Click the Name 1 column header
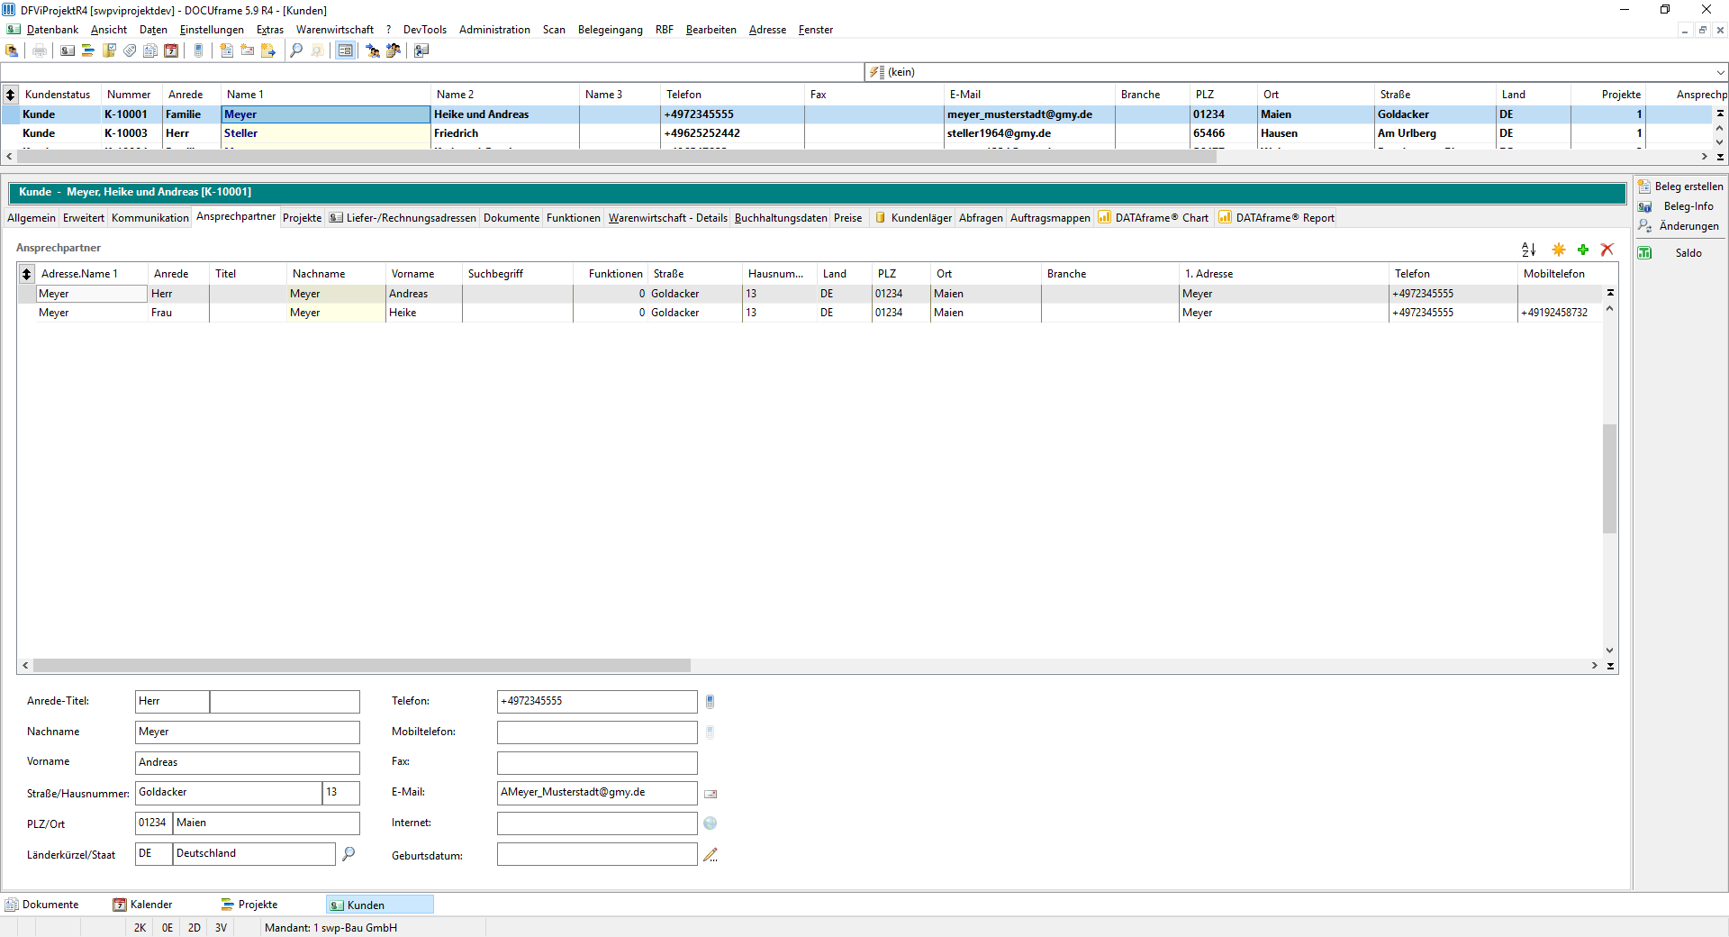Viewport: 1729px width, 937px height. tap(326, 95)
